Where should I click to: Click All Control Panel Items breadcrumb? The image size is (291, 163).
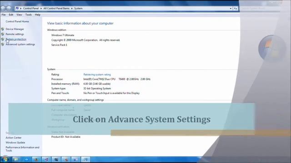pyautogui.click(x=56, y=9)
